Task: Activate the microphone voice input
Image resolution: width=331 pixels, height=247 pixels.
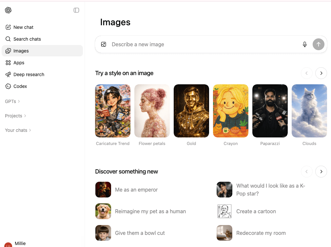Action: (x=305, y=44)
